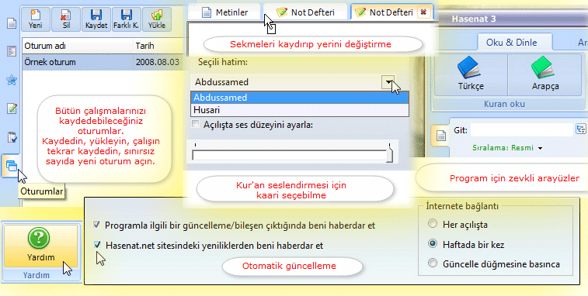Toggle the Hasenat.net yenilikler notification checkbox
This screenshot has height=296, width=588.
coord(97,245)
